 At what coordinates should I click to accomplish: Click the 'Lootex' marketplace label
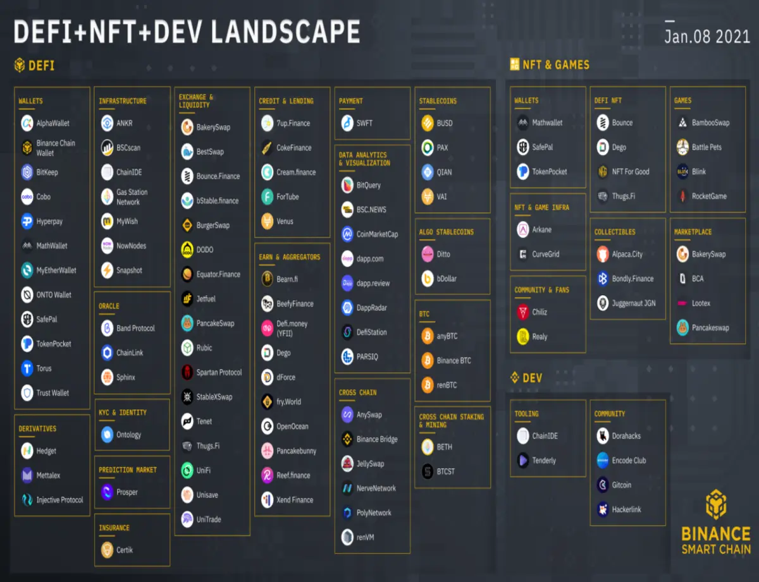[701, 303]
